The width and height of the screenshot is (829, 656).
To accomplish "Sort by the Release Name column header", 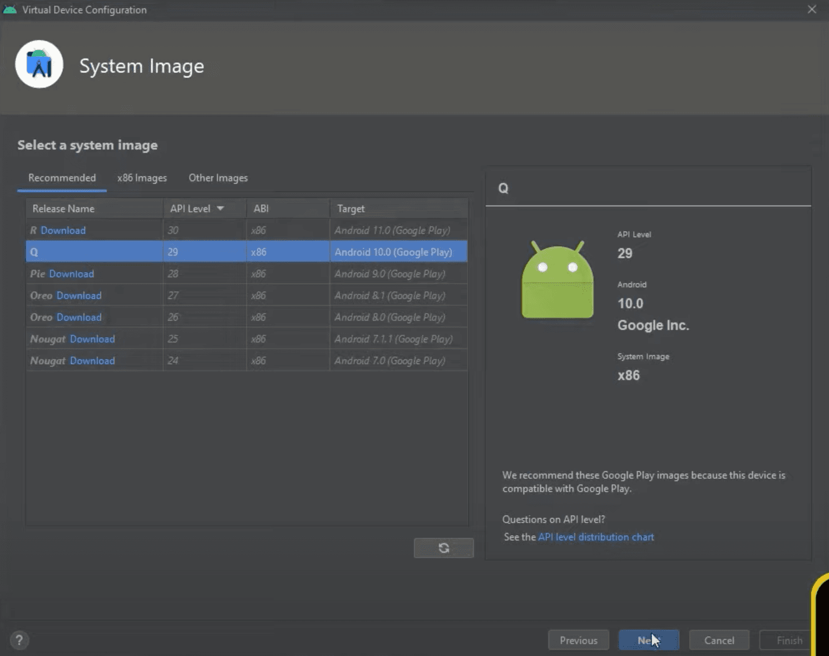I will tap(63, 208).
